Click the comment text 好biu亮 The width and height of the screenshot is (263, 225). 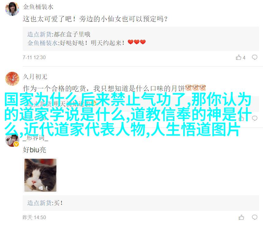click(x=34, y=150)
